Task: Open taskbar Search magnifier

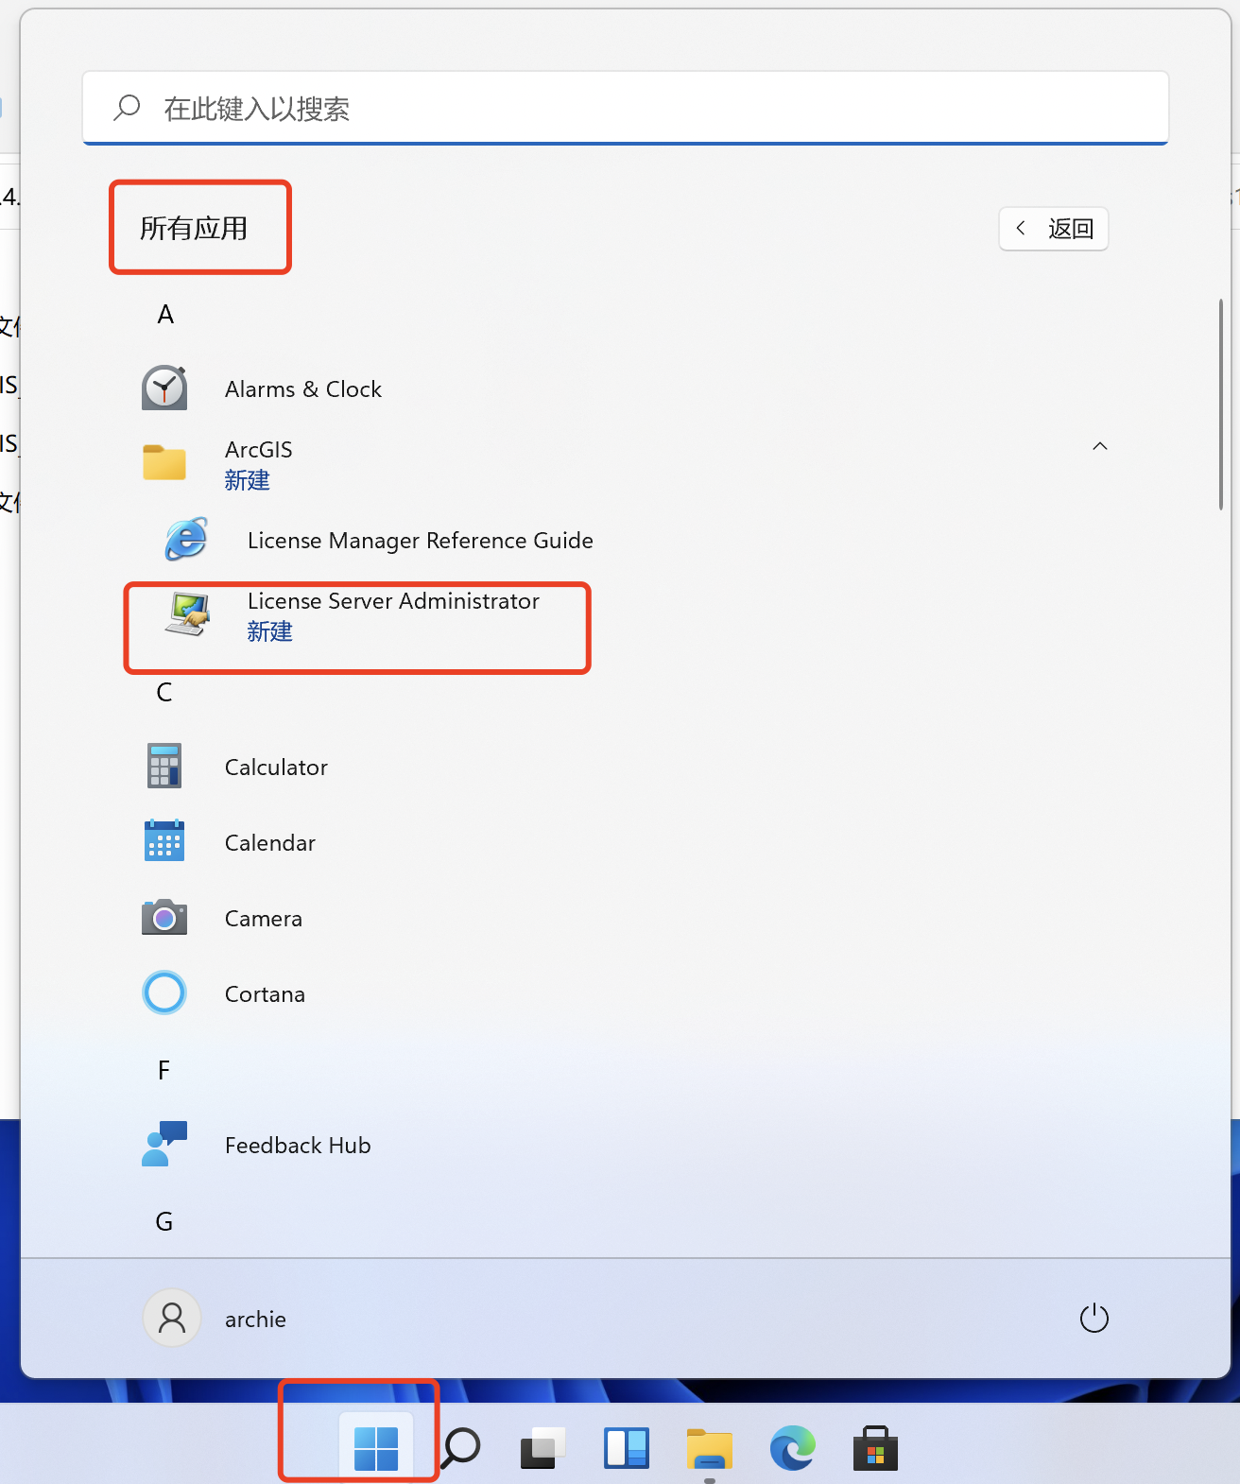Action: click(461, 1448)
